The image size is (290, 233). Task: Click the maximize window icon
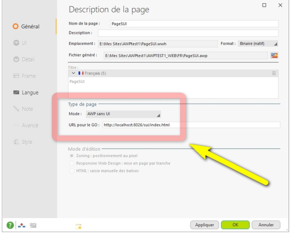click(x=264, y=5)
